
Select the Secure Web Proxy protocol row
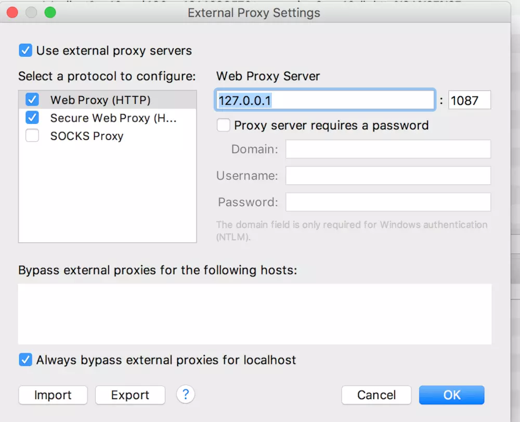[x=113, y=118]
